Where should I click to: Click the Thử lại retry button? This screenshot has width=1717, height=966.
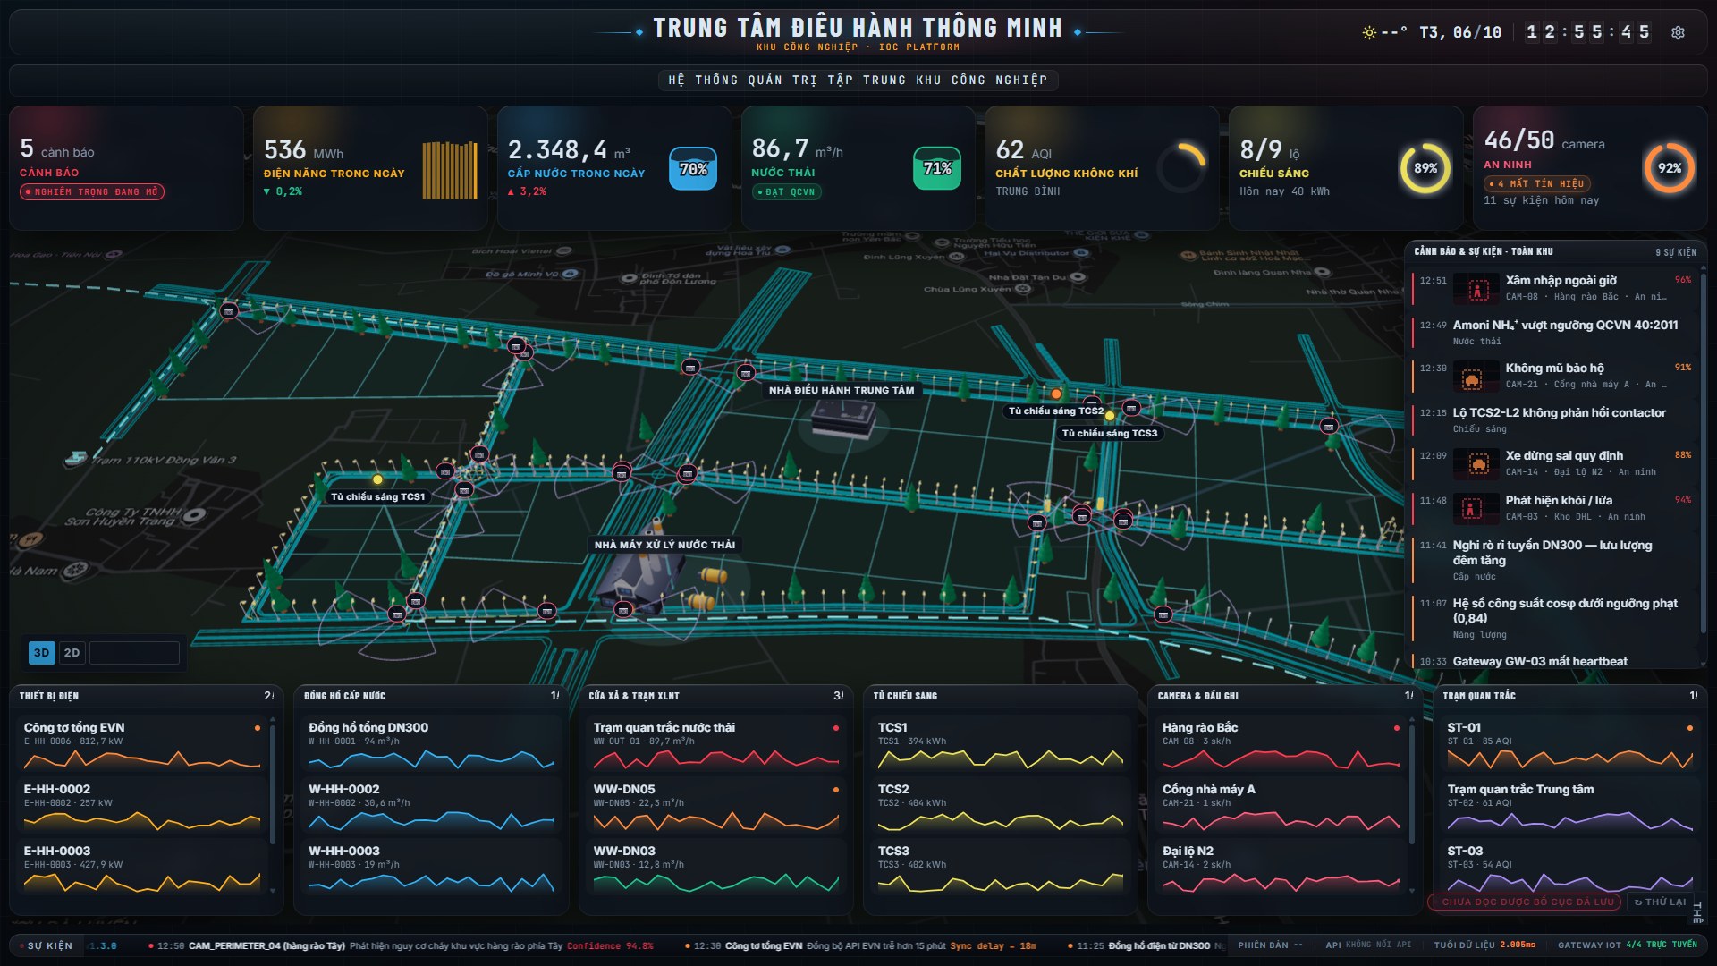tap(1660, 902)
